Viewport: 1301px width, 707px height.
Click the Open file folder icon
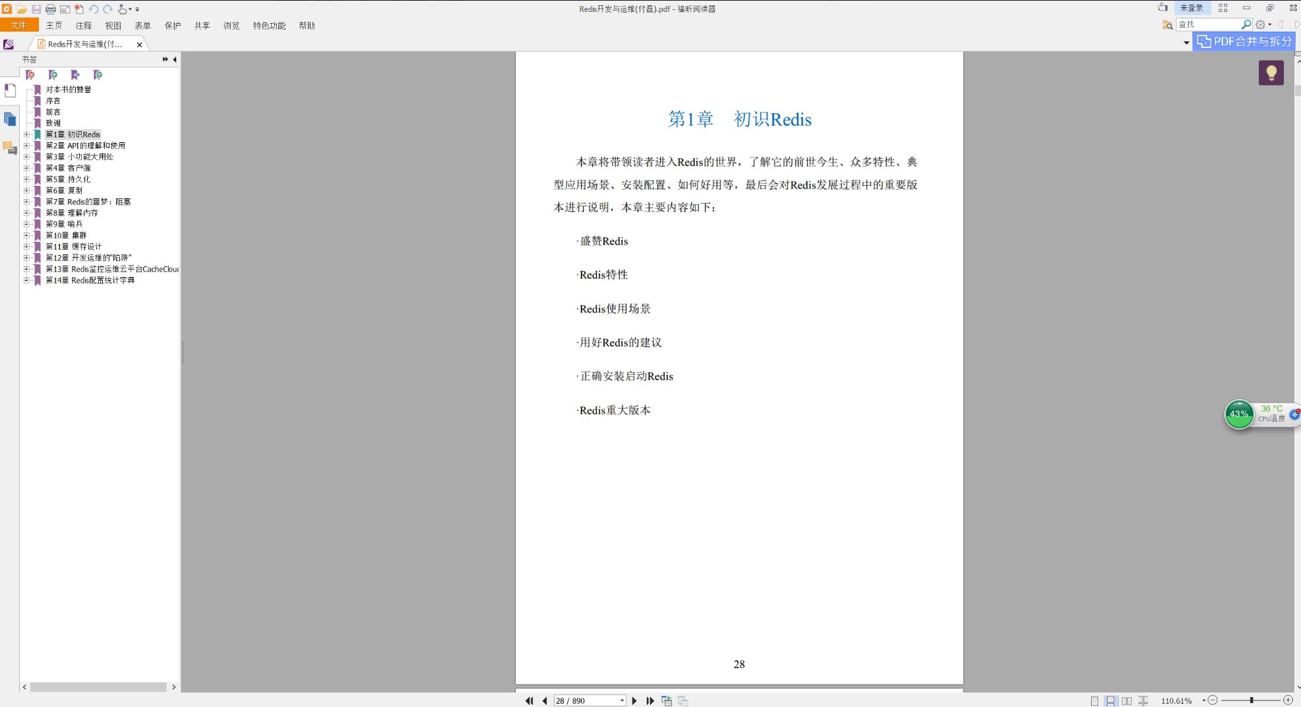click(22, 9)
